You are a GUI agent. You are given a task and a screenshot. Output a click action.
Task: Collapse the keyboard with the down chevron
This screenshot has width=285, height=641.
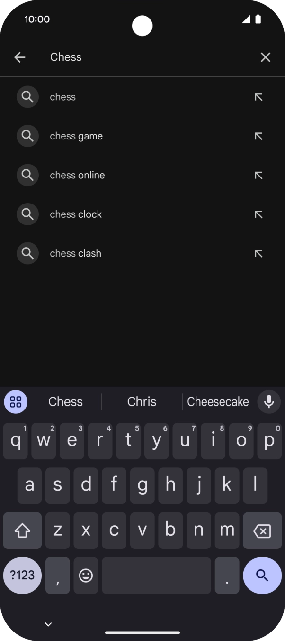click(x=48, y=624)
